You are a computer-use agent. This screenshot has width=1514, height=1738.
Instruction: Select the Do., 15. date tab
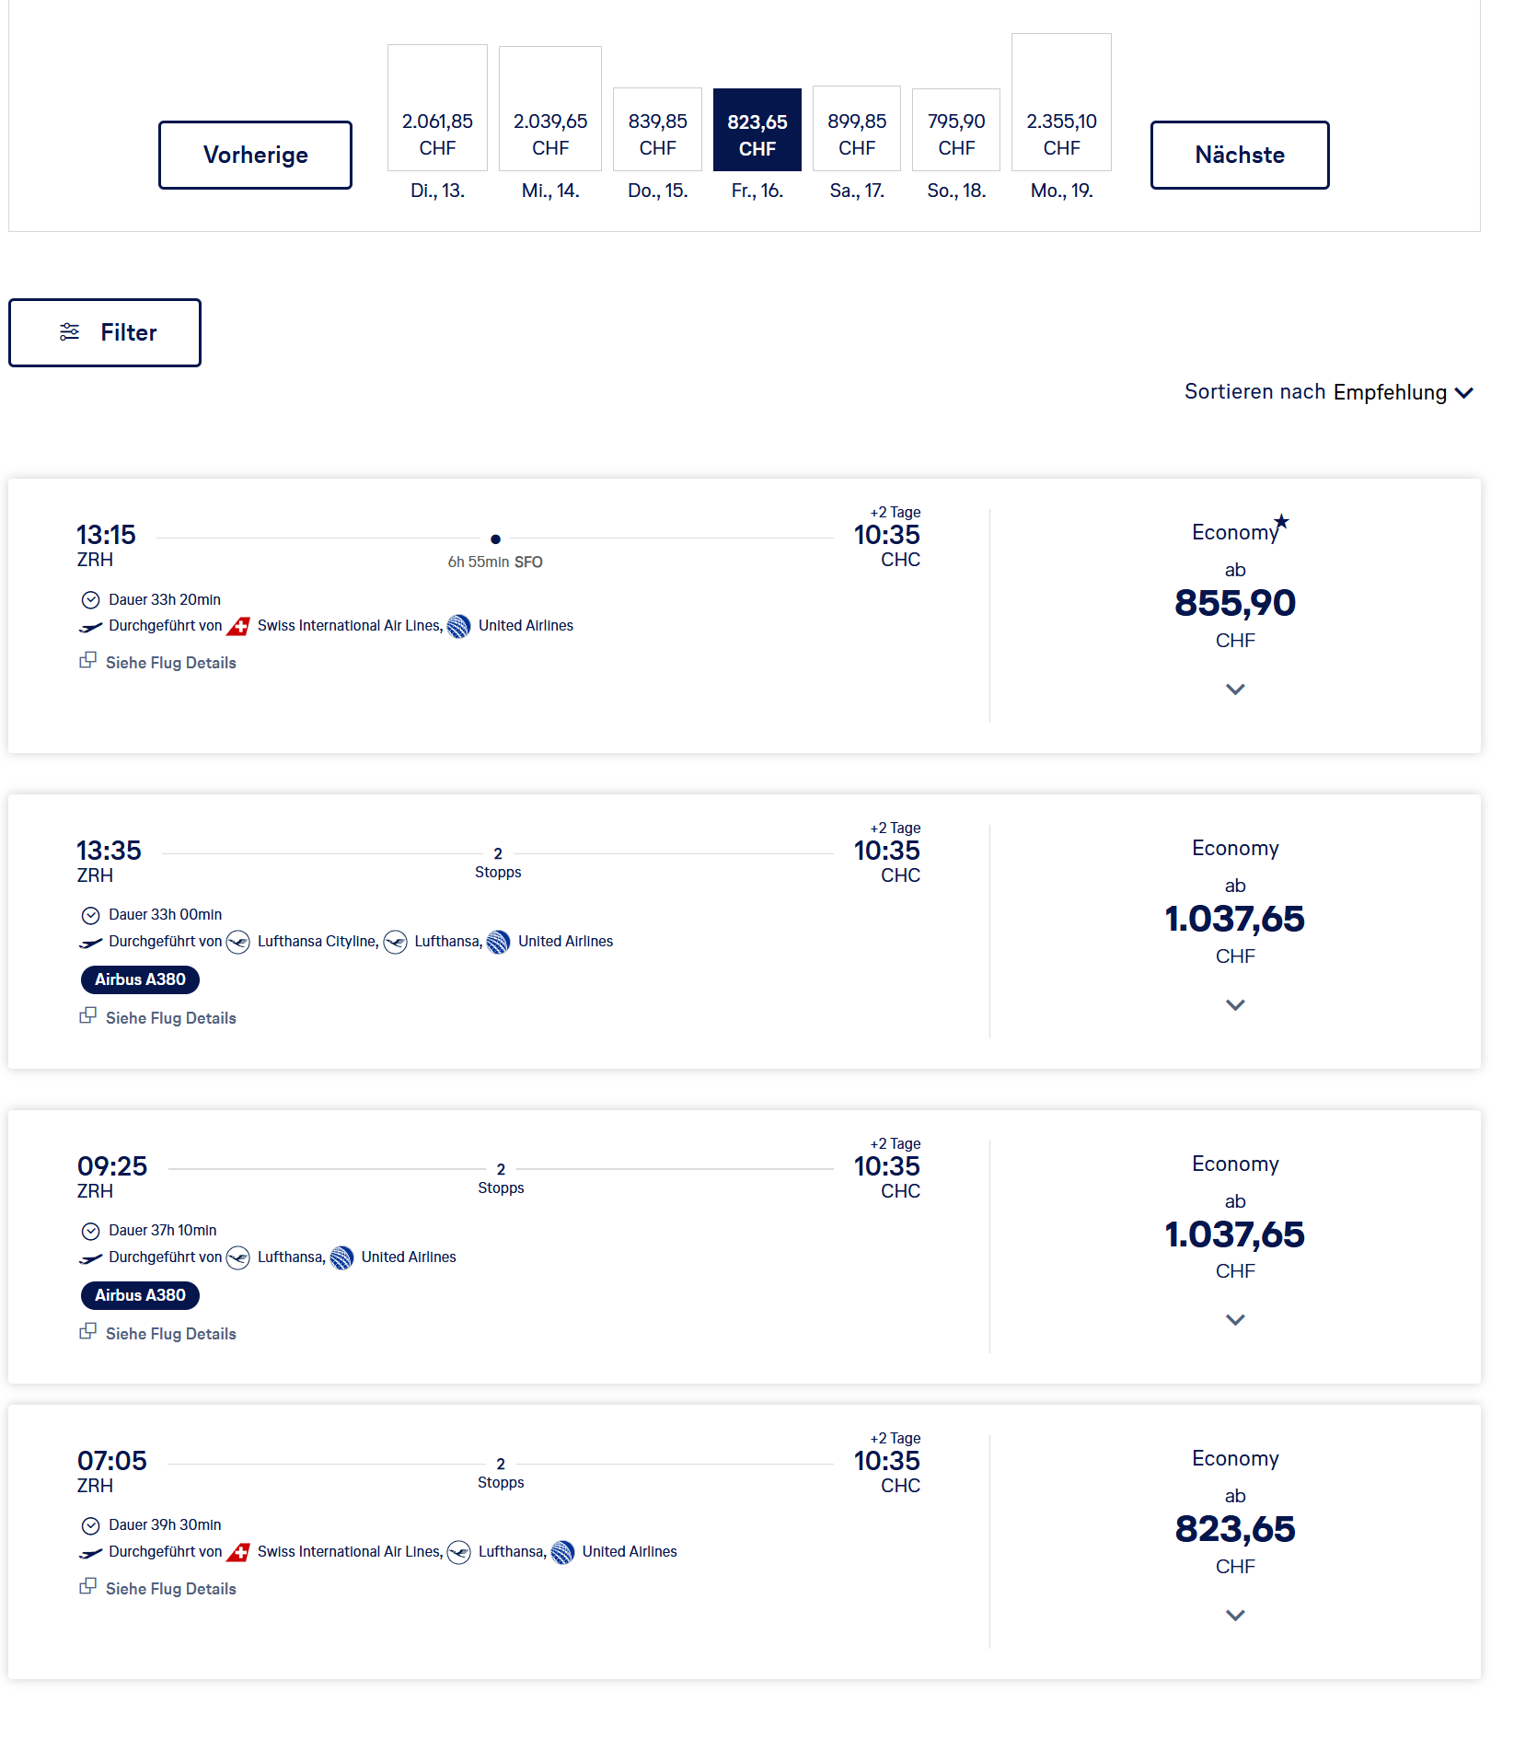pyautogui.click(x=657, y=132)
